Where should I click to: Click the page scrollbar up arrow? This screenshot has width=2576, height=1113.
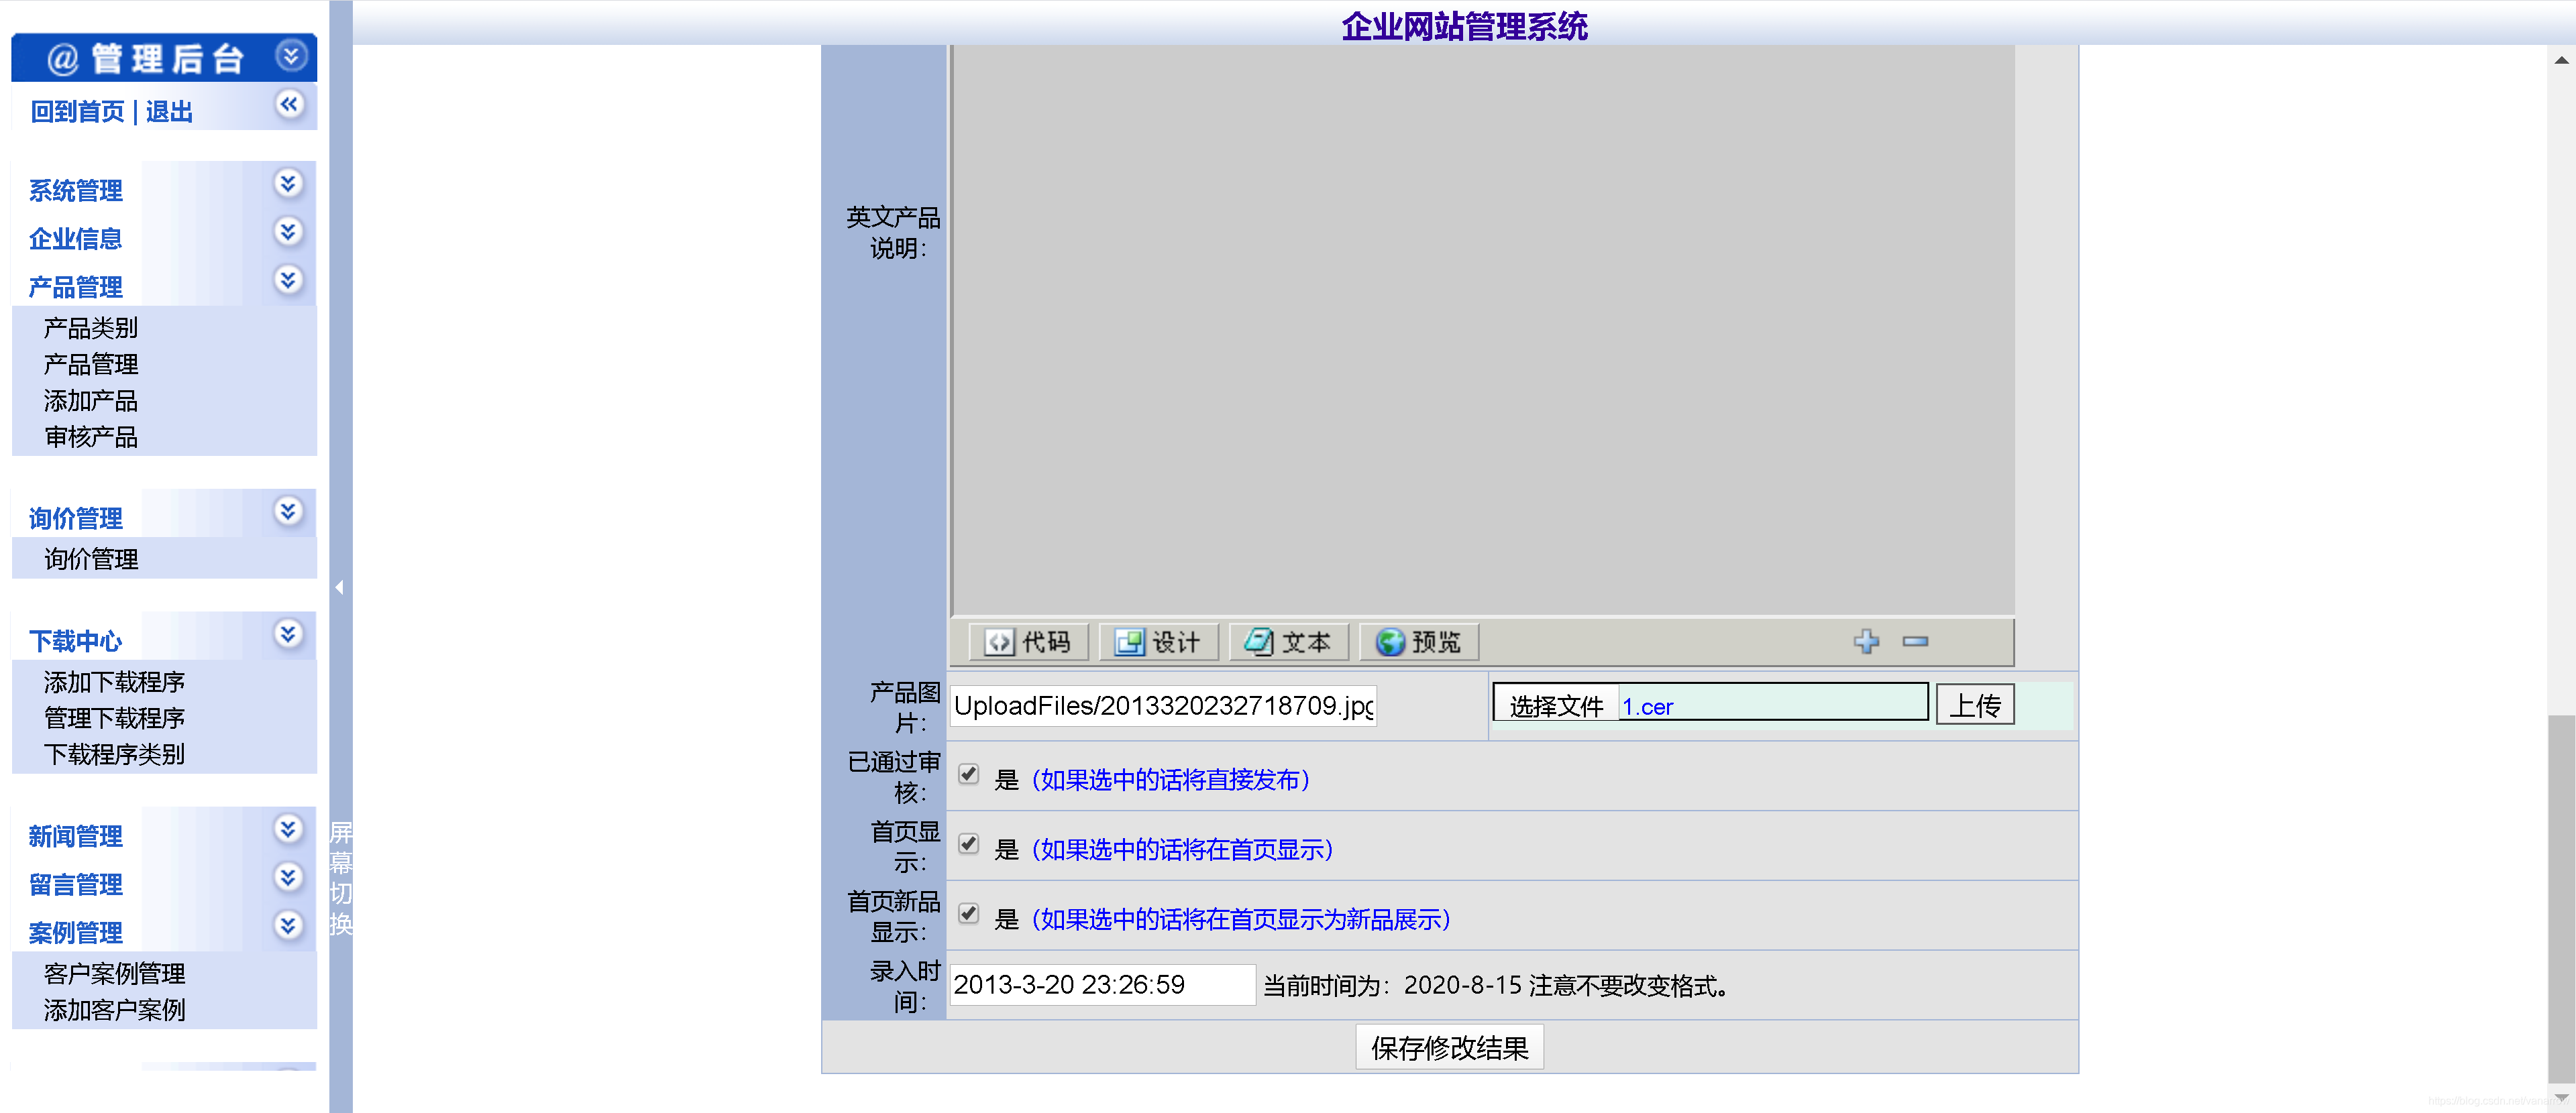[x=2561, y=60]
